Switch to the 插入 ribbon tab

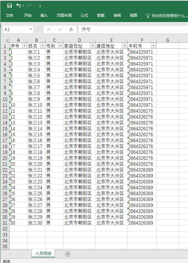point(44,16)
